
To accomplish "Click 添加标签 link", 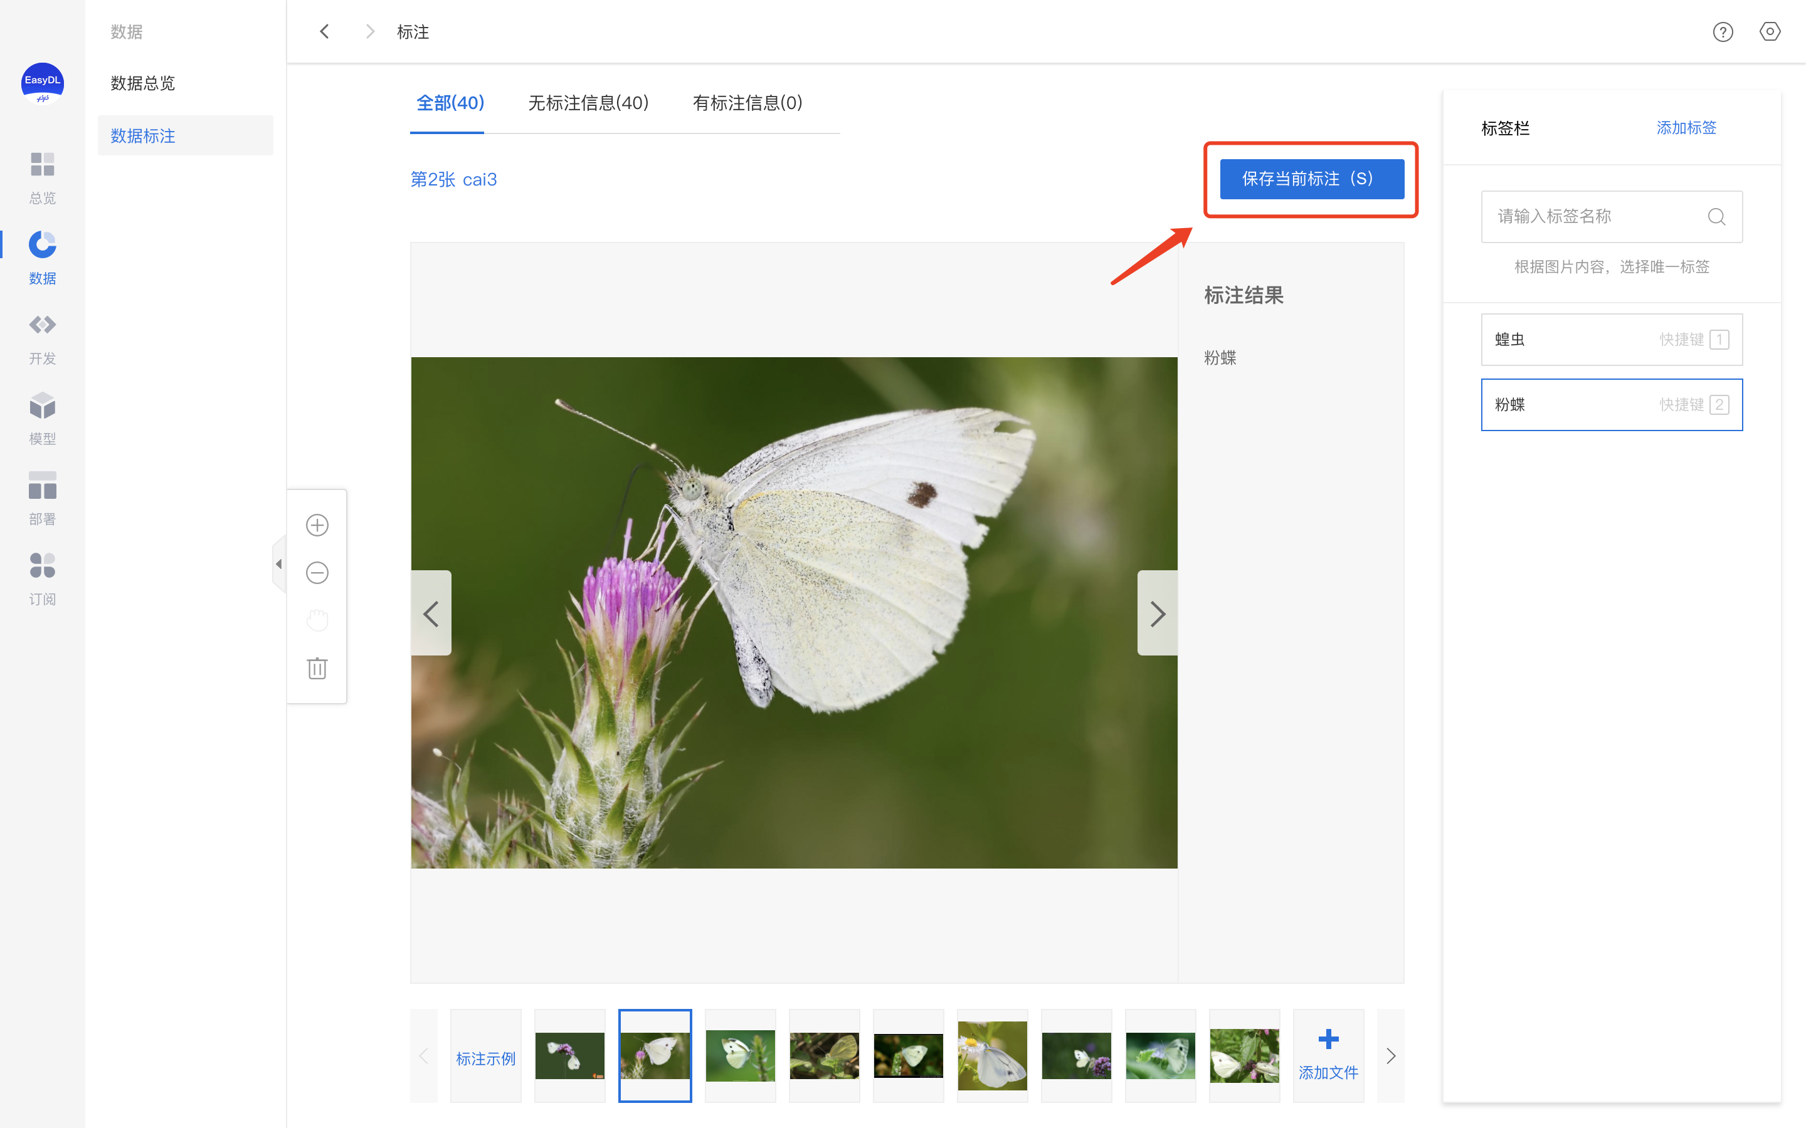I will (x=1686, y=128).
